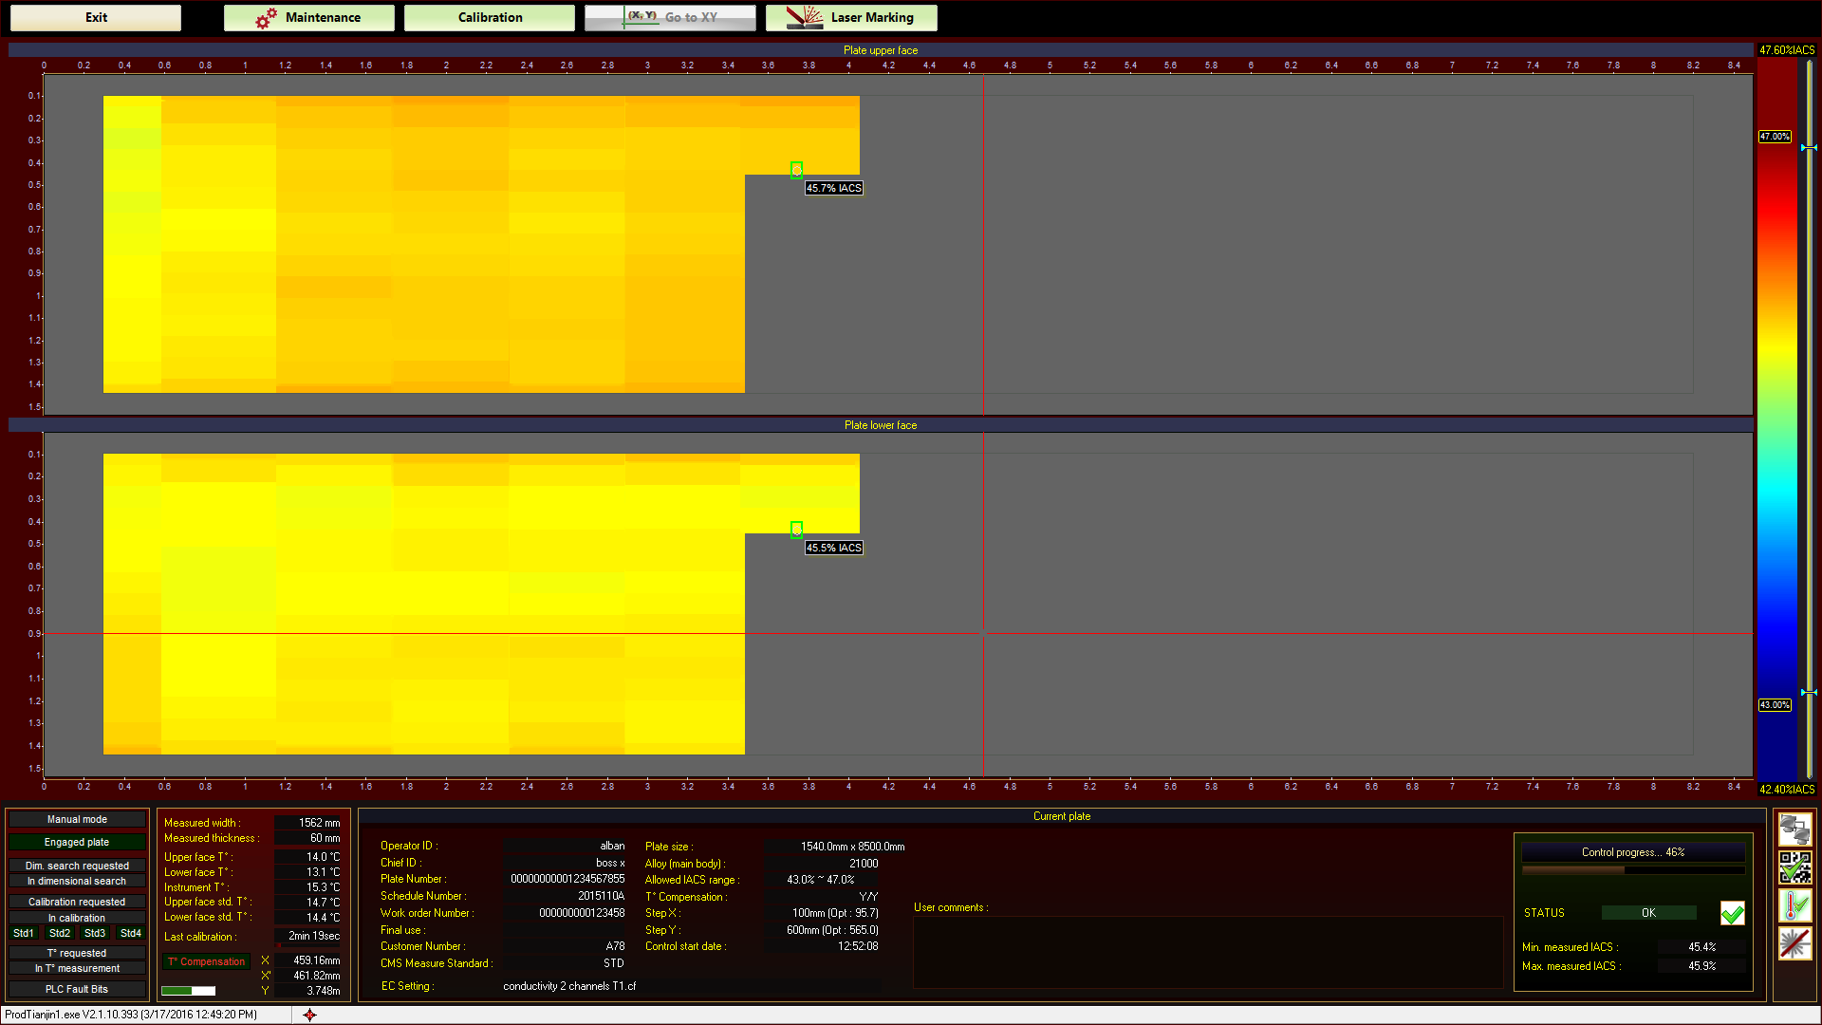Open the Laser Marking menu

(851, 17)
